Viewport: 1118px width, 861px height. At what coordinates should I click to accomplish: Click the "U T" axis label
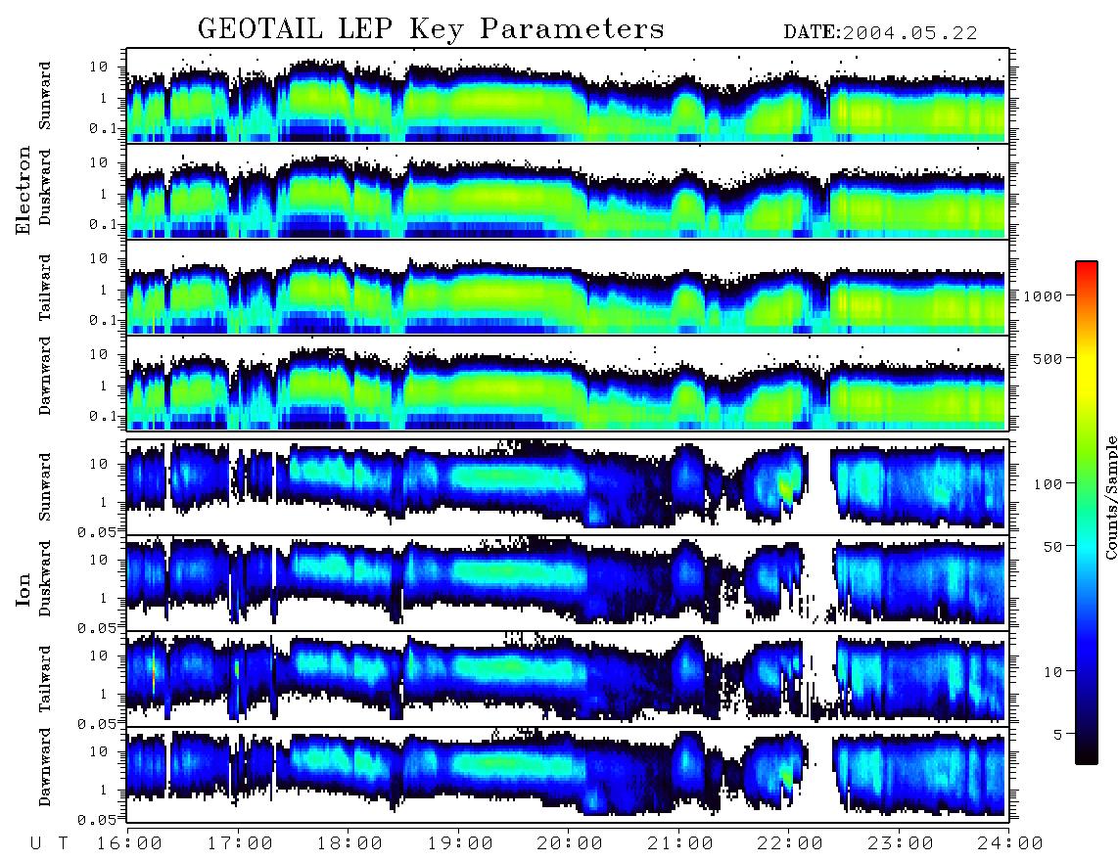pos(49,843)
